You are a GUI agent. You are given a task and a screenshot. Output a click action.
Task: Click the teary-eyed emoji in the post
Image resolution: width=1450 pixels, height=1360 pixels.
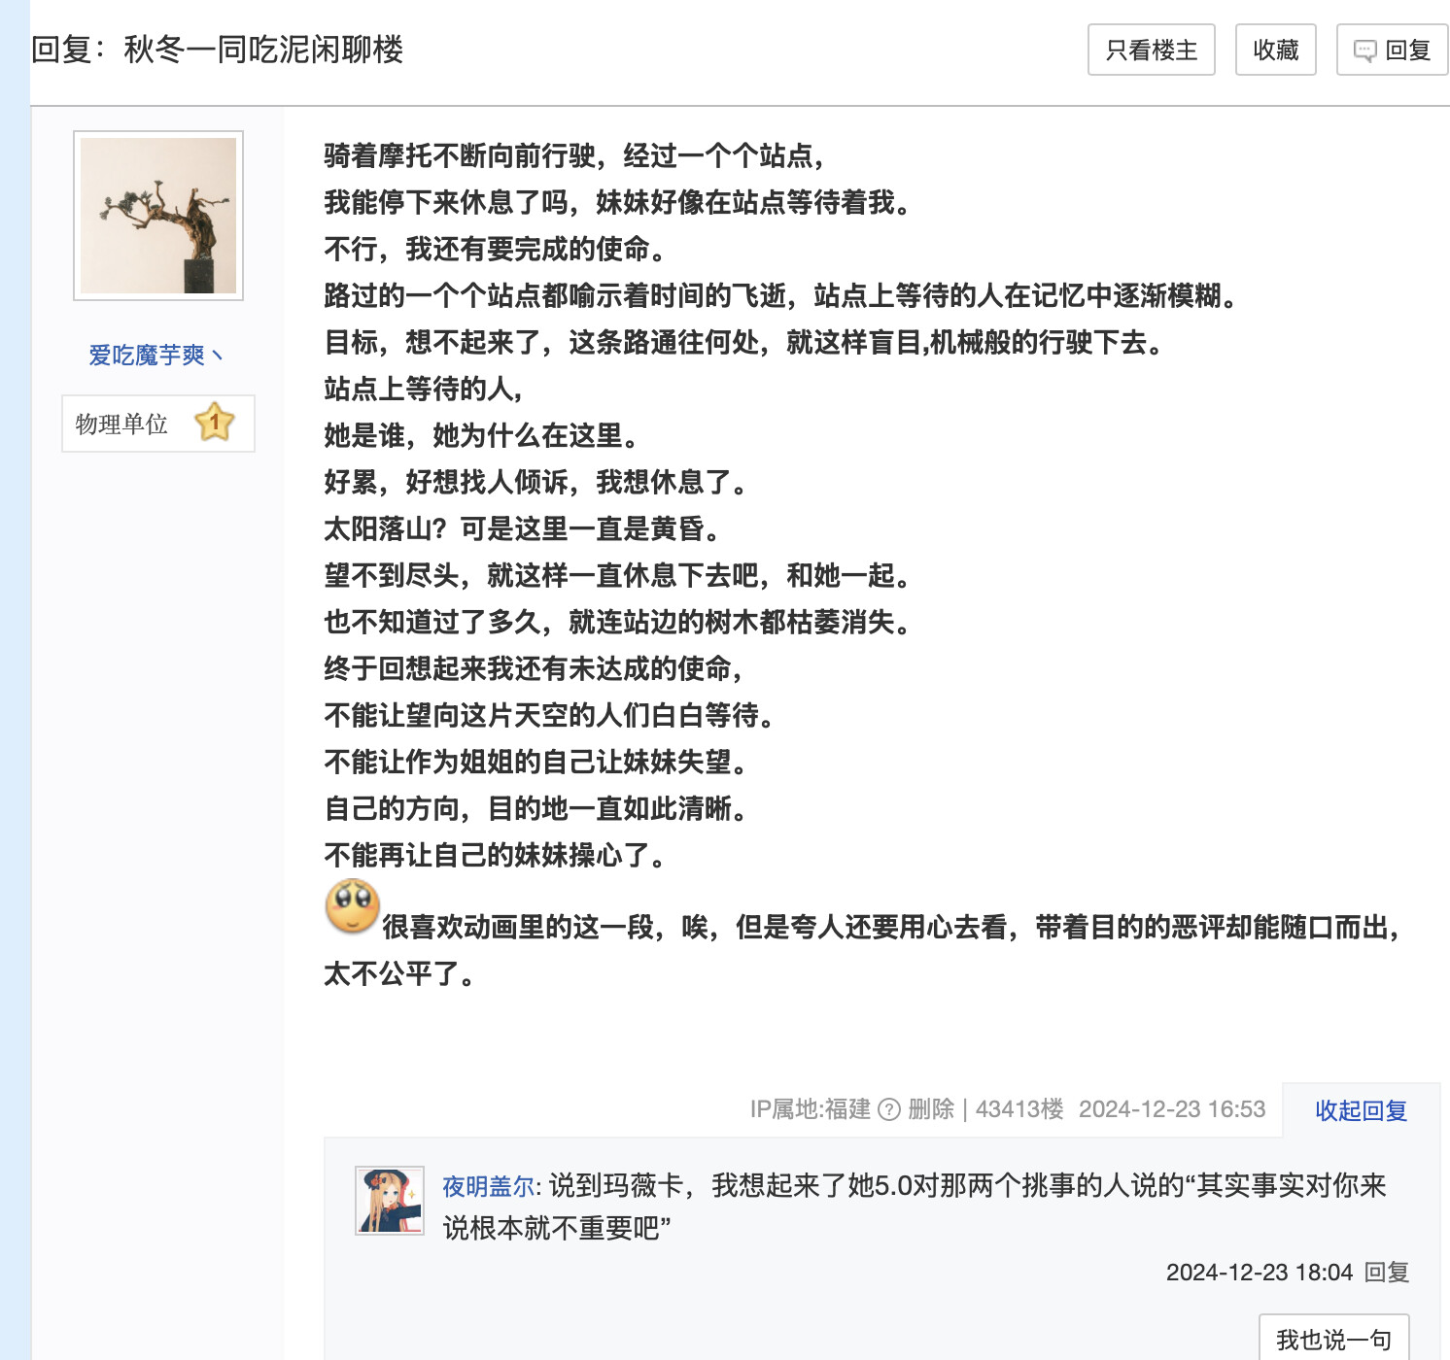click(352, 906)
